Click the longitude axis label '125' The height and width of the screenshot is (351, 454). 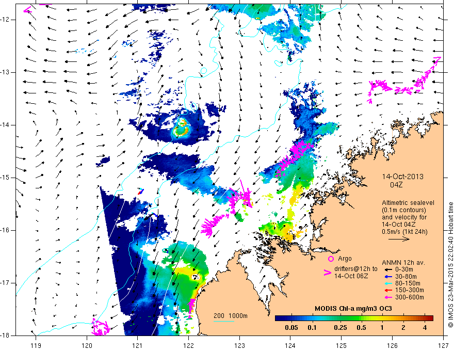pyautogui.click(x=342, y=345)
